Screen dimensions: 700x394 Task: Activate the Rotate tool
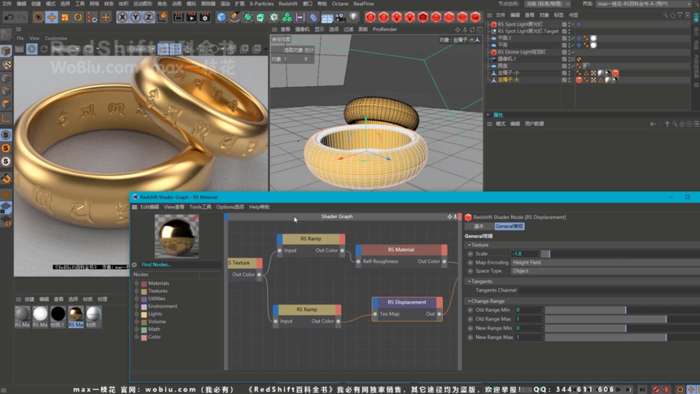coord(78,17)
